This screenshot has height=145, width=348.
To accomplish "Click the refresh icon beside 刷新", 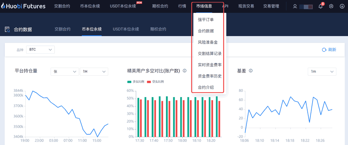I will coord(324,50).
